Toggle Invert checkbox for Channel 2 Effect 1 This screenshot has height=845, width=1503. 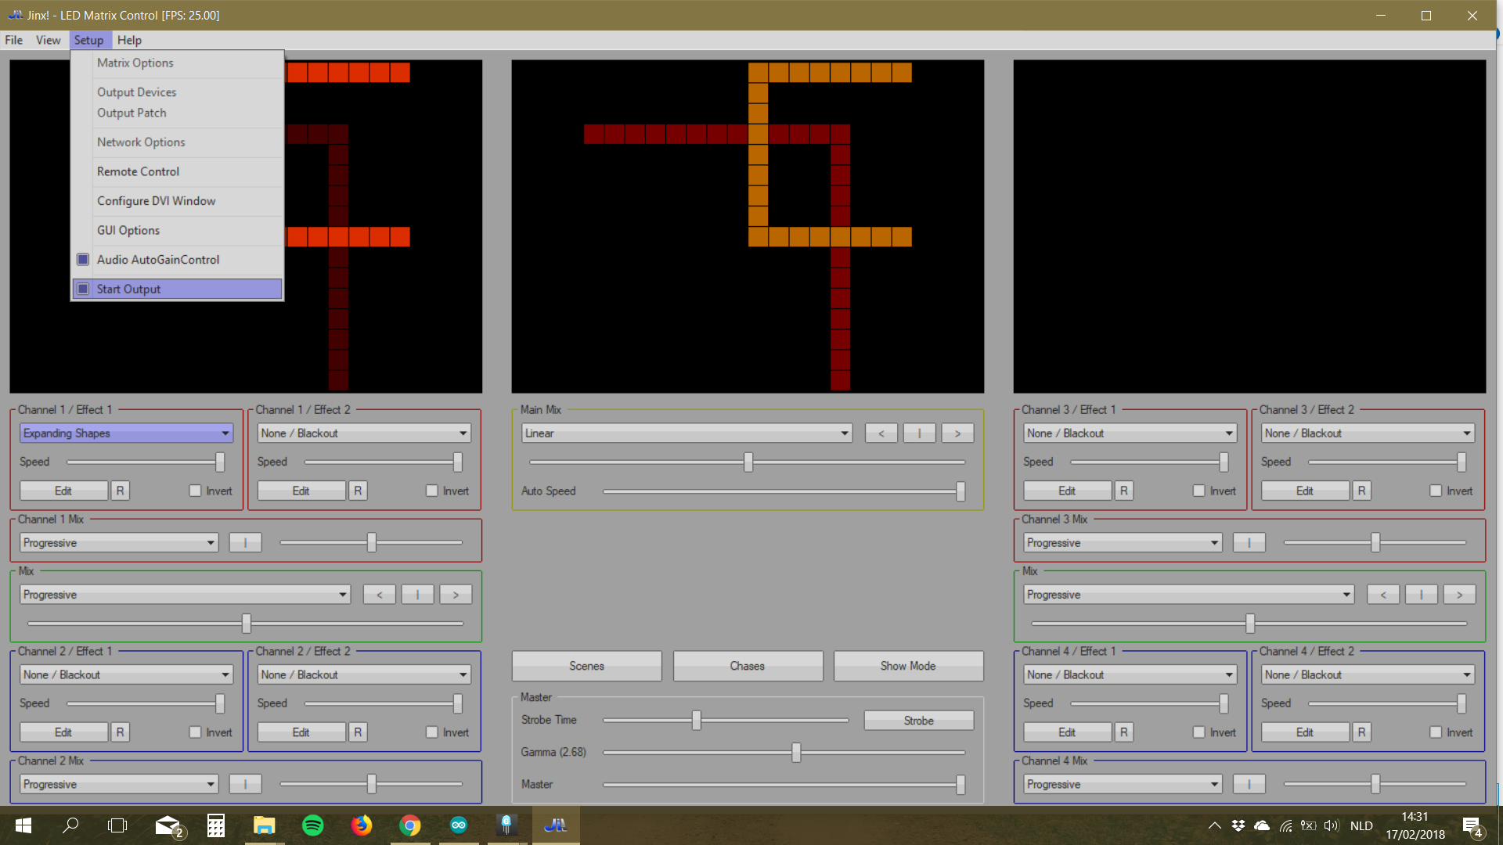pyautogui.click(x=193, y=732)
